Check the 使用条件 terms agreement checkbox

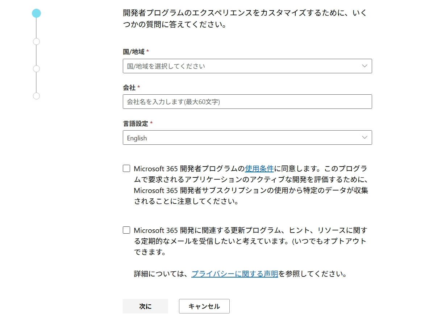coord(126,168)
